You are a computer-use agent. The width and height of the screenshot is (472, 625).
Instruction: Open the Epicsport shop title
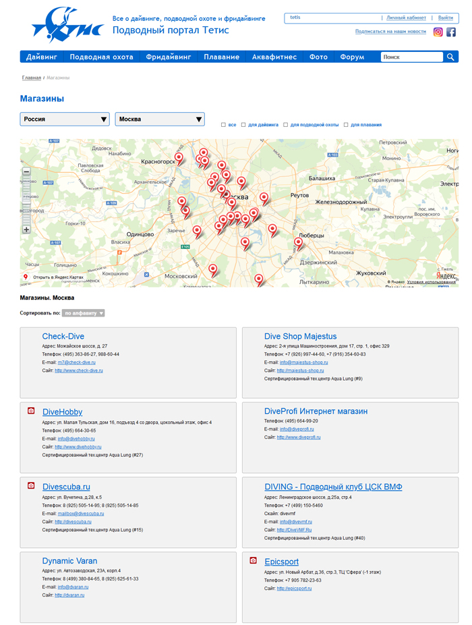point(282,562)
